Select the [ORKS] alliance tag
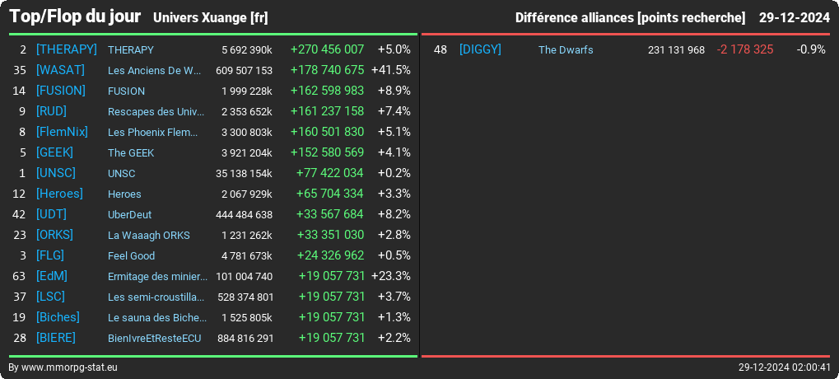The width and height of the screenshot is (839, 379). click(x=54, y=235)
